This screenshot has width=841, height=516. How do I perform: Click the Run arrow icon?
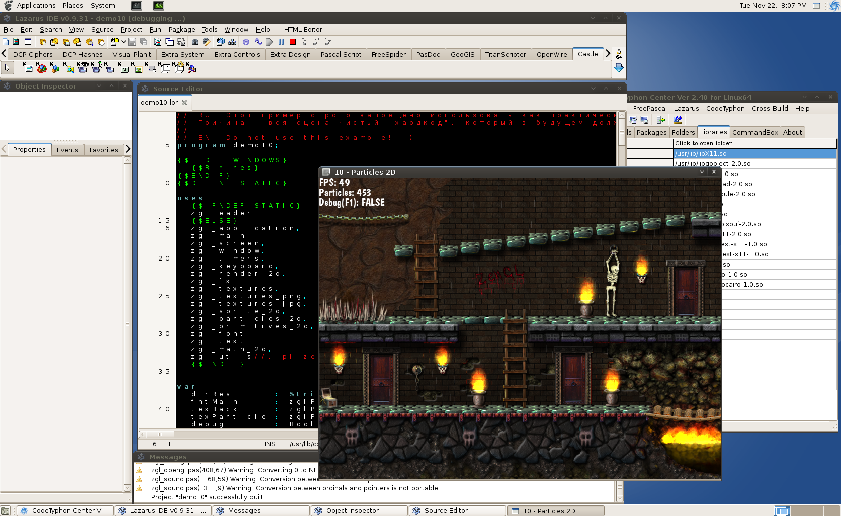(x=270, y=42)
